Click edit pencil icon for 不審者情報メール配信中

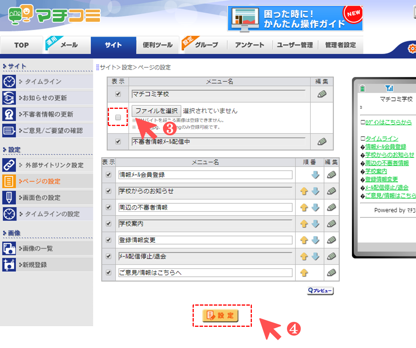[322, 142]
